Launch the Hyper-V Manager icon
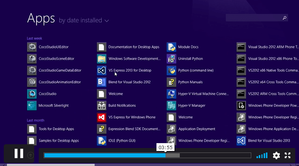Screen dimensions: 299x166 pos(171,106)
